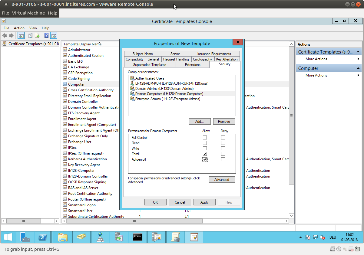Open the command prompt taskbar icon
This screenshot has height=255, width=364.
(137, 237)
